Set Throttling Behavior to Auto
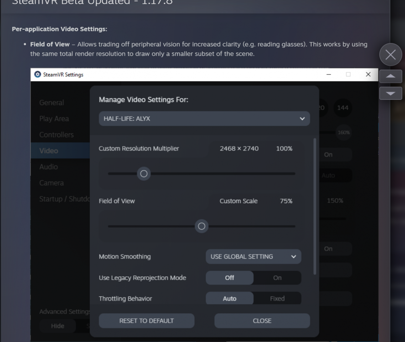The height and width of the screenshot is (342, 405). [229, 298]
